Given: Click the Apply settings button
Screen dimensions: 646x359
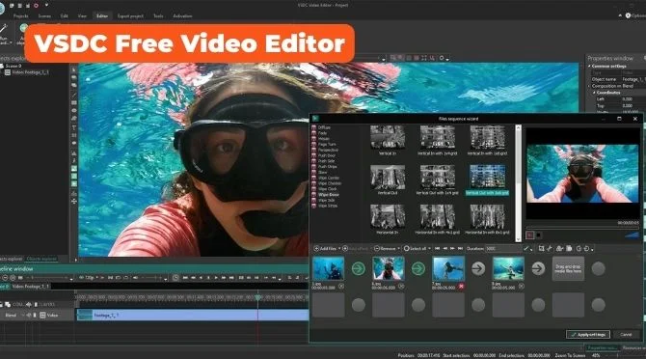Looking at the screenshot, I should point(588,334).
